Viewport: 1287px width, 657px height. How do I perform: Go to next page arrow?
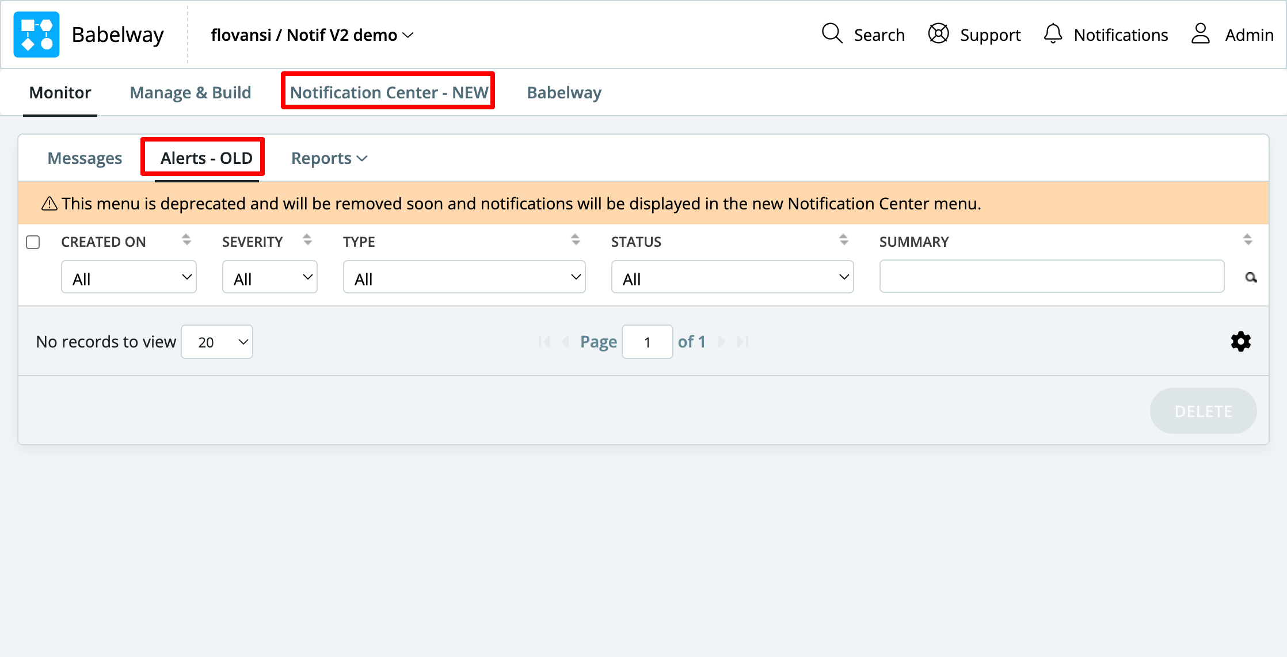(x=721, y=342)
